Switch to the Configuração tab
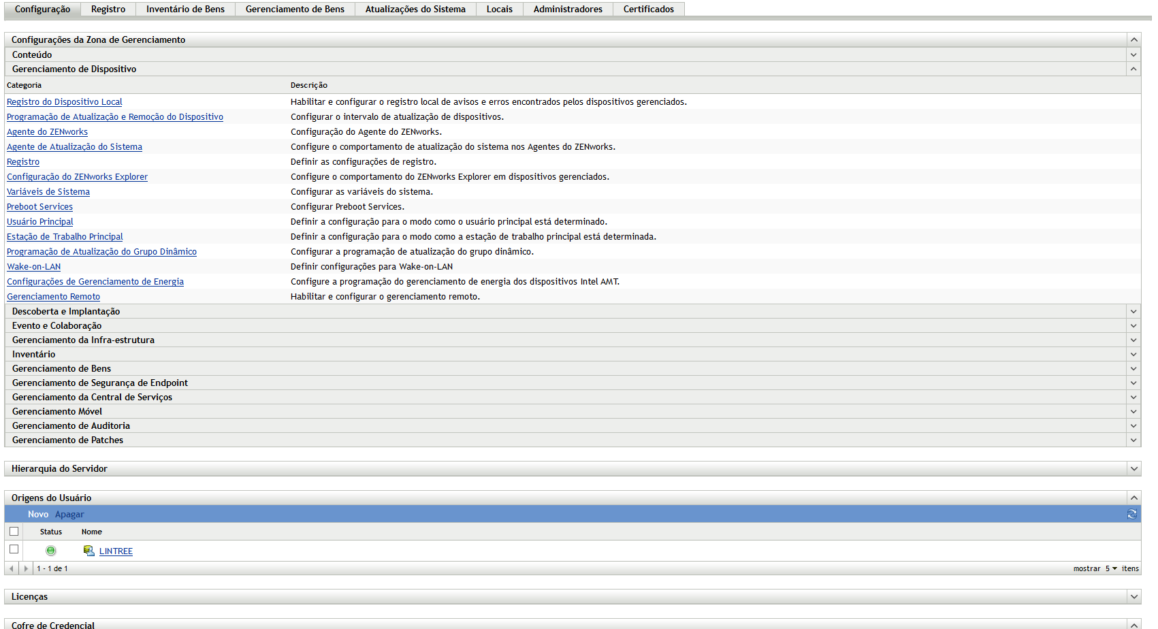Image resolution: width=1158 pixels, height=629 pixels. [x=42, y=9]
